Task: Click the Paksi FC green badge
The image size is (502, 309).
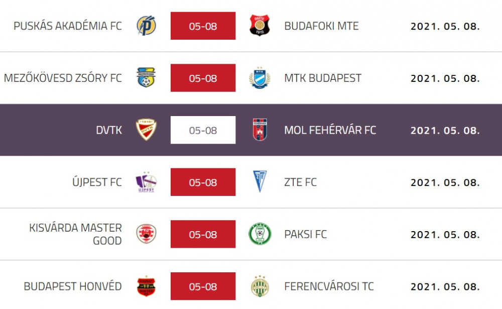Action: 260,234
